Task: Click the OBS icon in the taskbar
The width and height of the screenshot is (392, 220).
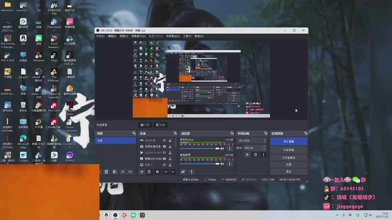Action: pos(115,215)
